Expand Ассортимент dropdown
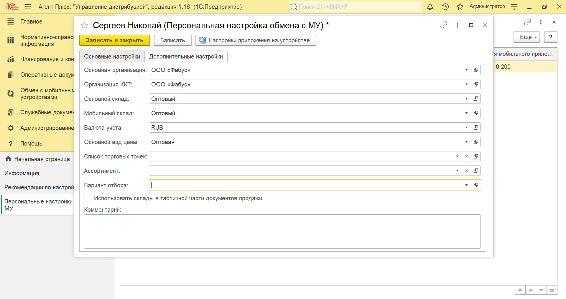The image size is (566, 299). 457,171
